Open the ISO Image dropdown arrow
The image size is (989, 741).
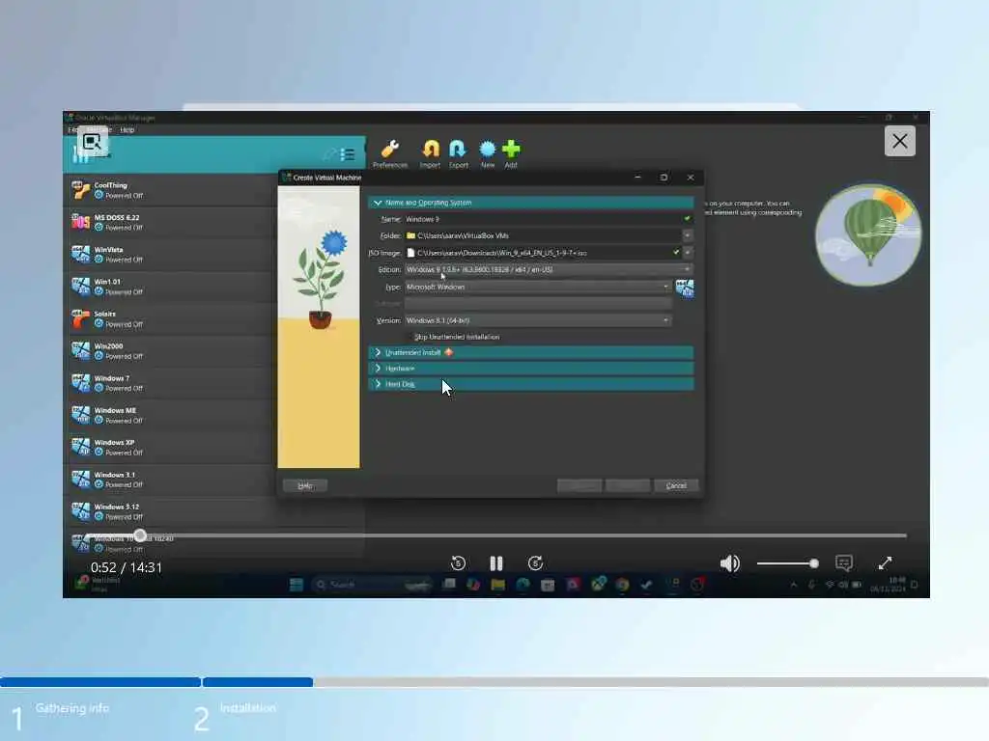pyautogui.click(x=688, y=253)
